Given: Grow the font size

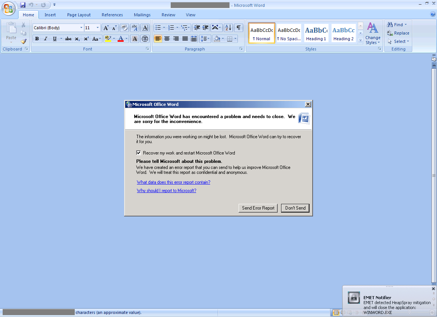Looking at the screenshot, I should (x=106, y=28).
